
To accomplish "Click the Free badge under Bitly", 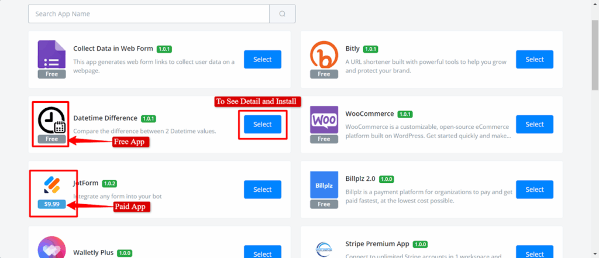I will pyautogui.click(x=324, y=74).
